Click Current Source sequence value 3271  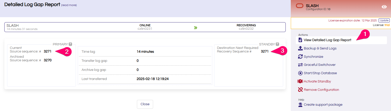tap(48, 51)
